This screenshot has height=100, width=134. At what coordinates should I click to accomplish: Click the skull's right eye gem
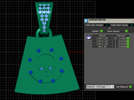[x=50, y=68]
